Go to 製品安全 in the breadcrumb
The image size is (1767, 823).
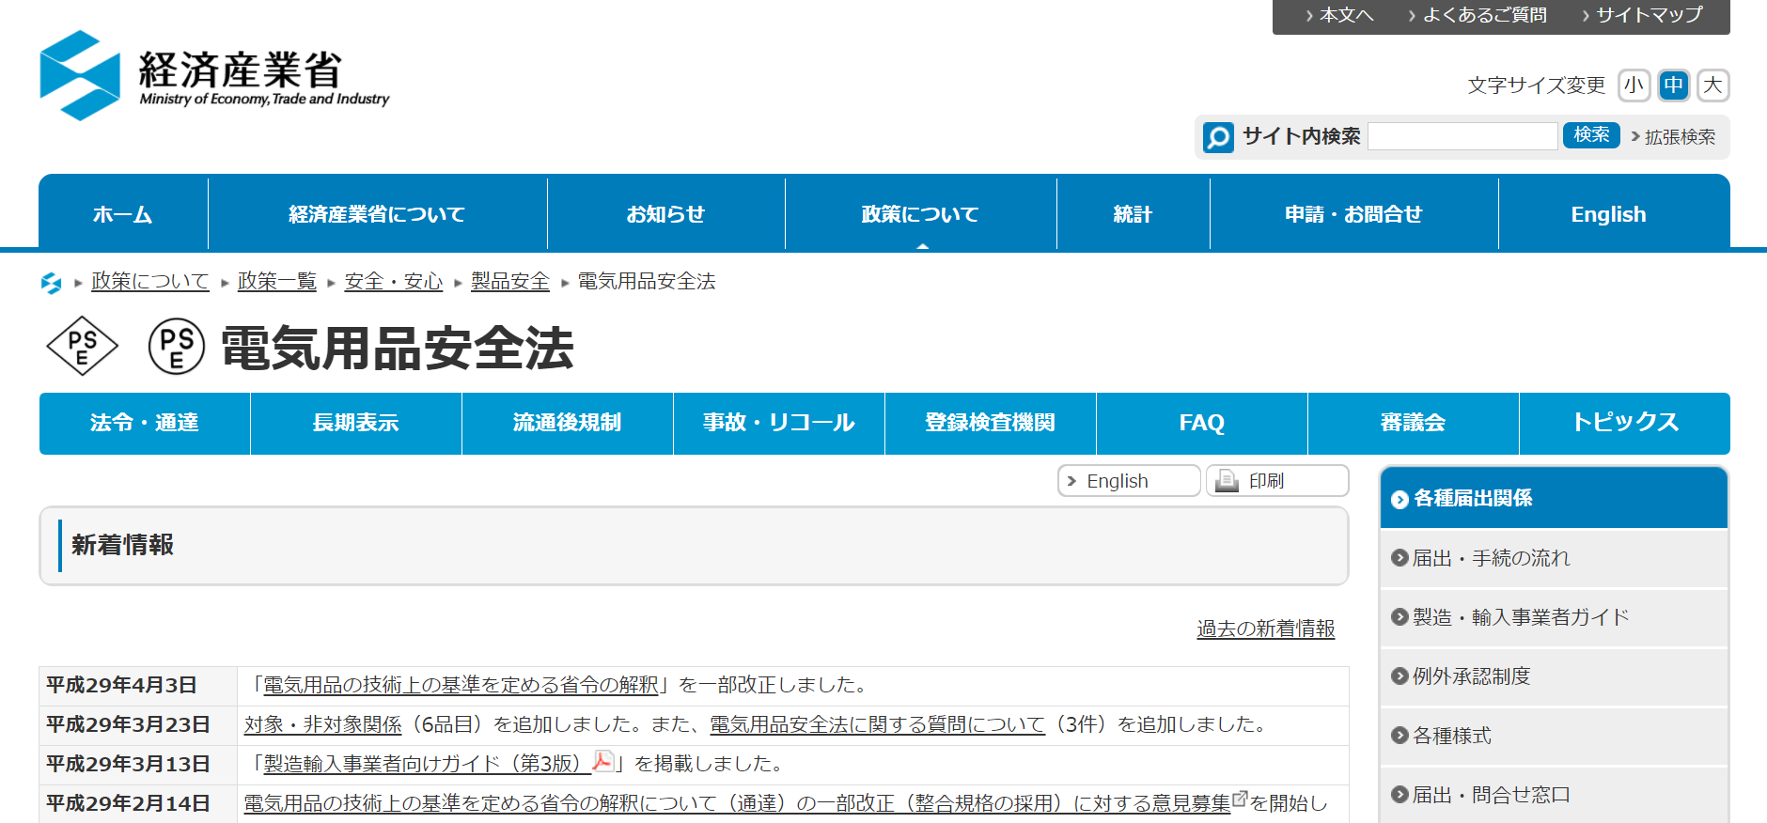click(x=509, y=282)
